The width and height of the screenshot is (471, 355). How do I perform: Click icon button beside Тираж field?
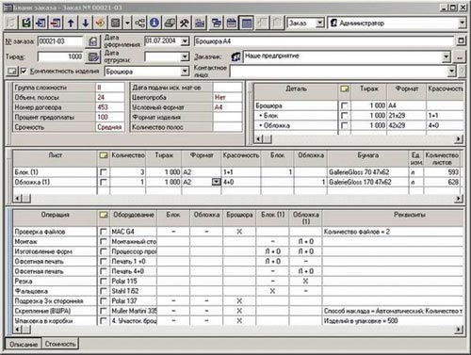click(93, 56)
